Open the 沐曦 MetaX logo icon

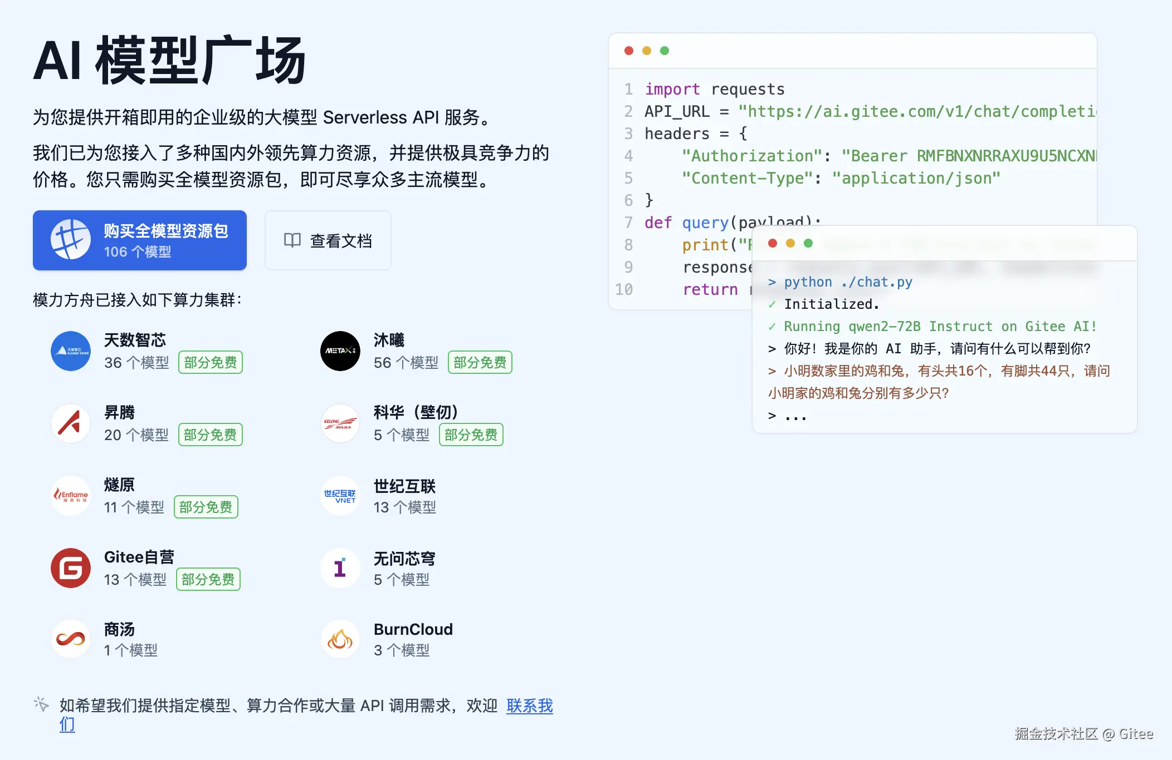340,351
